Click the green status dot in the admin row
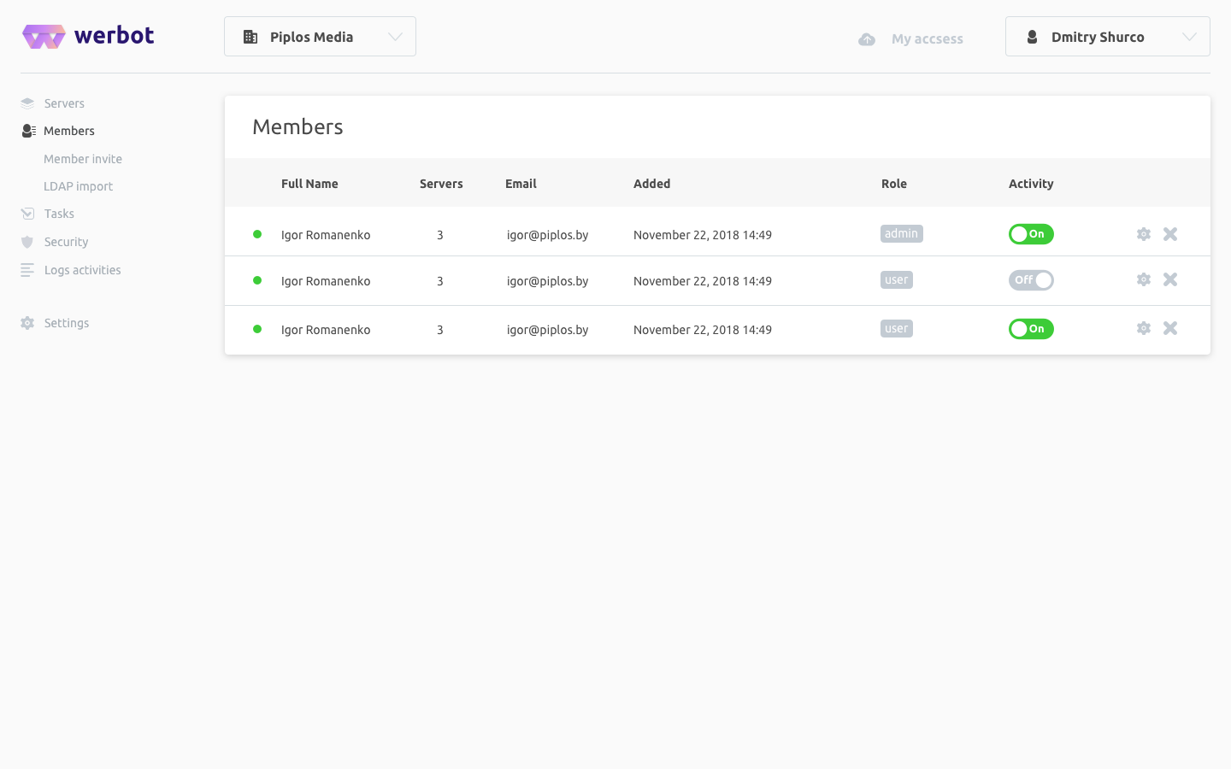The image size is (1231, 769). [x=257, y=234]
